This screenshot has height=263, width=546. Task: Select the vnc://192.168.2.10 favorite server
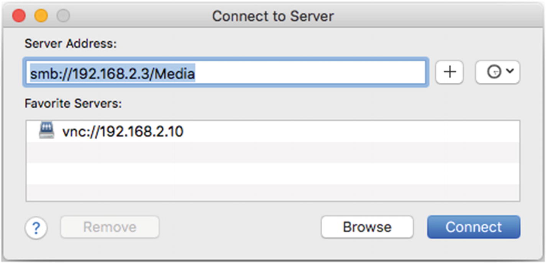123,132
